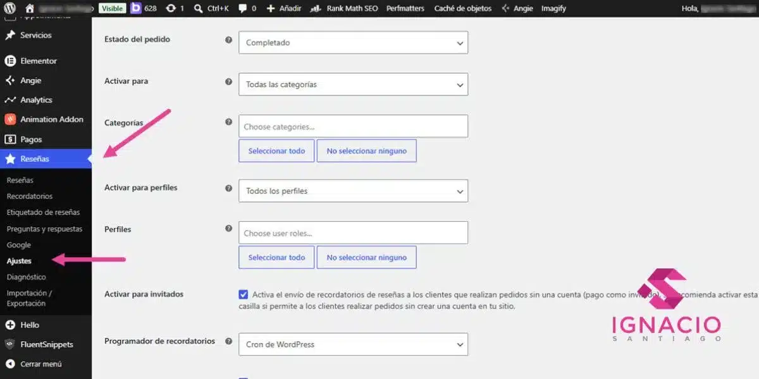Click the Angie sparkle icon in admin bar
759x379 pixels.
[505, 8]
